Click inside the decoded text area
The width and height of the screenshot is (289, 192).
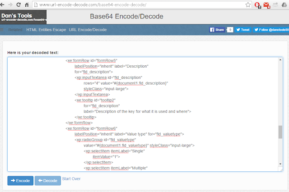(x=143, y=114)
